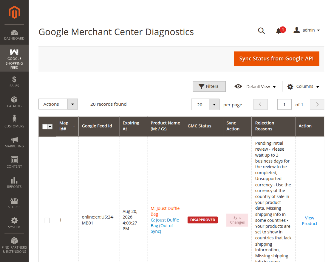Open Find Partners & Extensions
The width and height of the screenshot is (334, 262).
[14, 246]
